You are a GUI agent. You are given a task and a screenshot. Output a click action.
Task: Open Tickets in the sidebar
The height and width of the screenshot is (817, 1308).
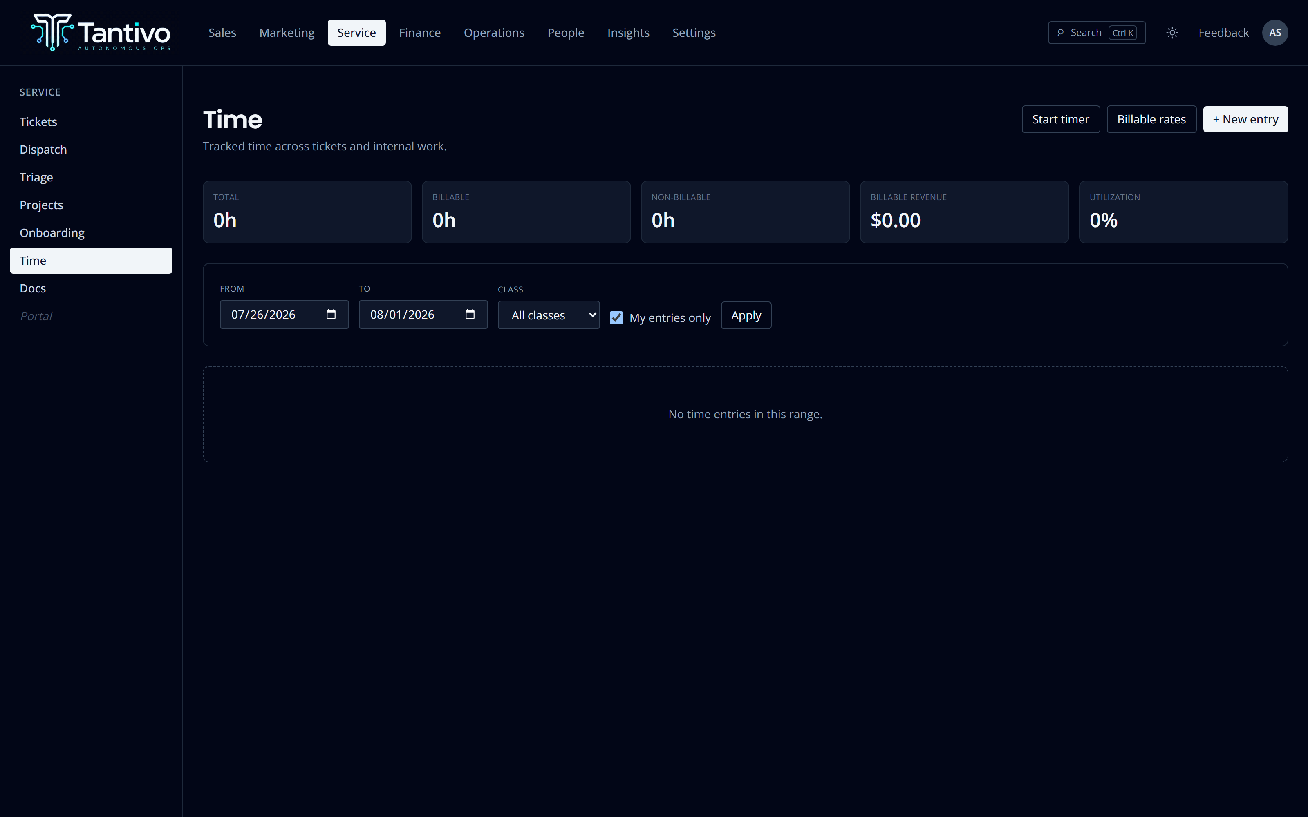tap(91, 122)
